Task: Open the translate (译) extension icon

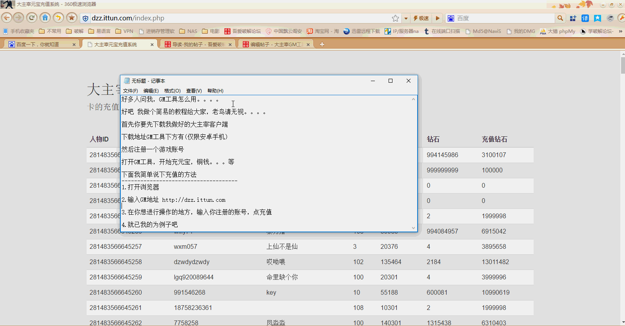Action: point(585,18)
